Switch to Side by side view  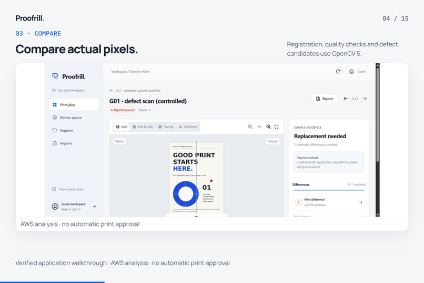coord(143,126)
